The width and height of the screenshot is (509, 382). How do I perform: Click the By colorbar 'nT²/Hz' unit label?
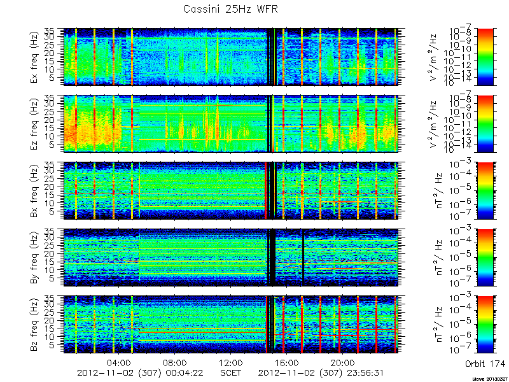click(439, 258)
